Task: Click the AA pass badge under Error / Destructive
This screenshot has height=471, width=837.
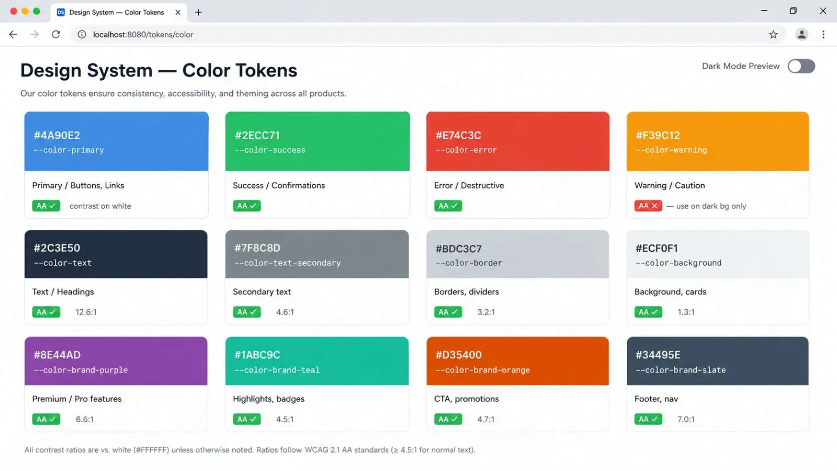Action: tap(448, 206)
